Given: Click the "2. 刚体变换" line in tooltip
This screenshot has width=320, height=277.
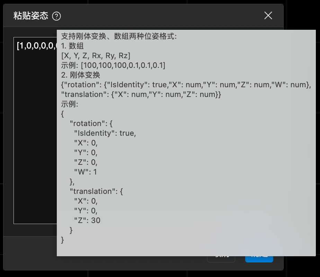Looking at the screenshot, I should (x=80, y=75).
